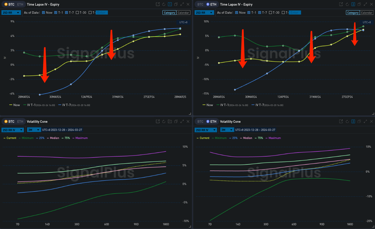Refresh the BTC Volatility Cone panel
The width and height of the screenshot is (375, 229).
pyautogui.click(x=164, y=122)
